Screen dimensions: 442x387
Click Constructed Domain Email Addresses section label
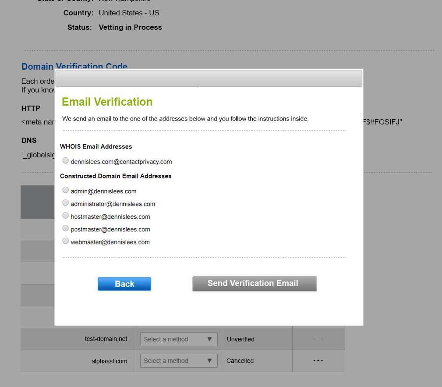click(116, 176)
